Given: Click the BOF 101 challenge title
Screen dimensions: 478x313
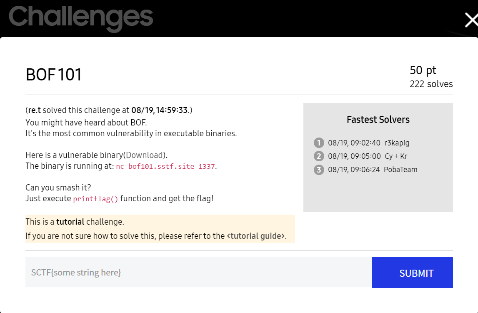Looking at the screenshot, I should pos(54,75).
